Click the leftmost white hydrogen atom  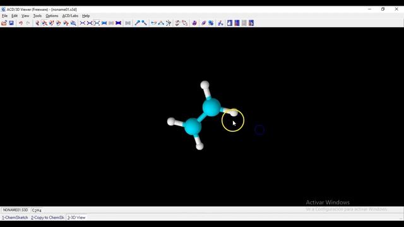click(x=171, y=122)
